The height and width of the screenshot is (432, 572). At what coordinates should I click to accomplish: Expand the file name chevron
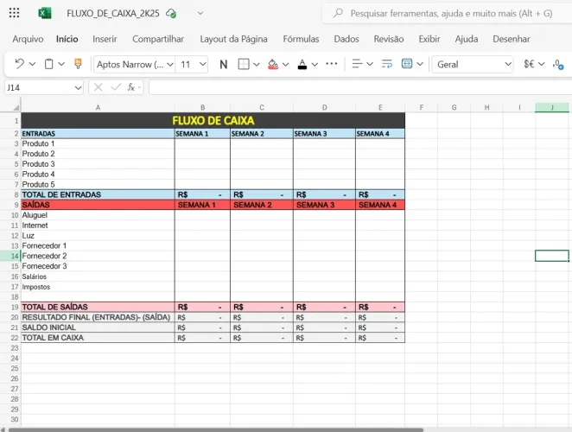200,14
